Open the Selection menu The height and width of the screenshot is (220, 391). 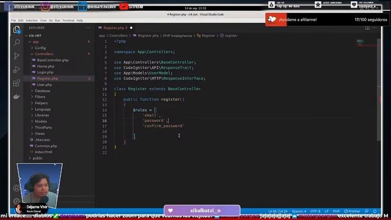pos(32,20)
